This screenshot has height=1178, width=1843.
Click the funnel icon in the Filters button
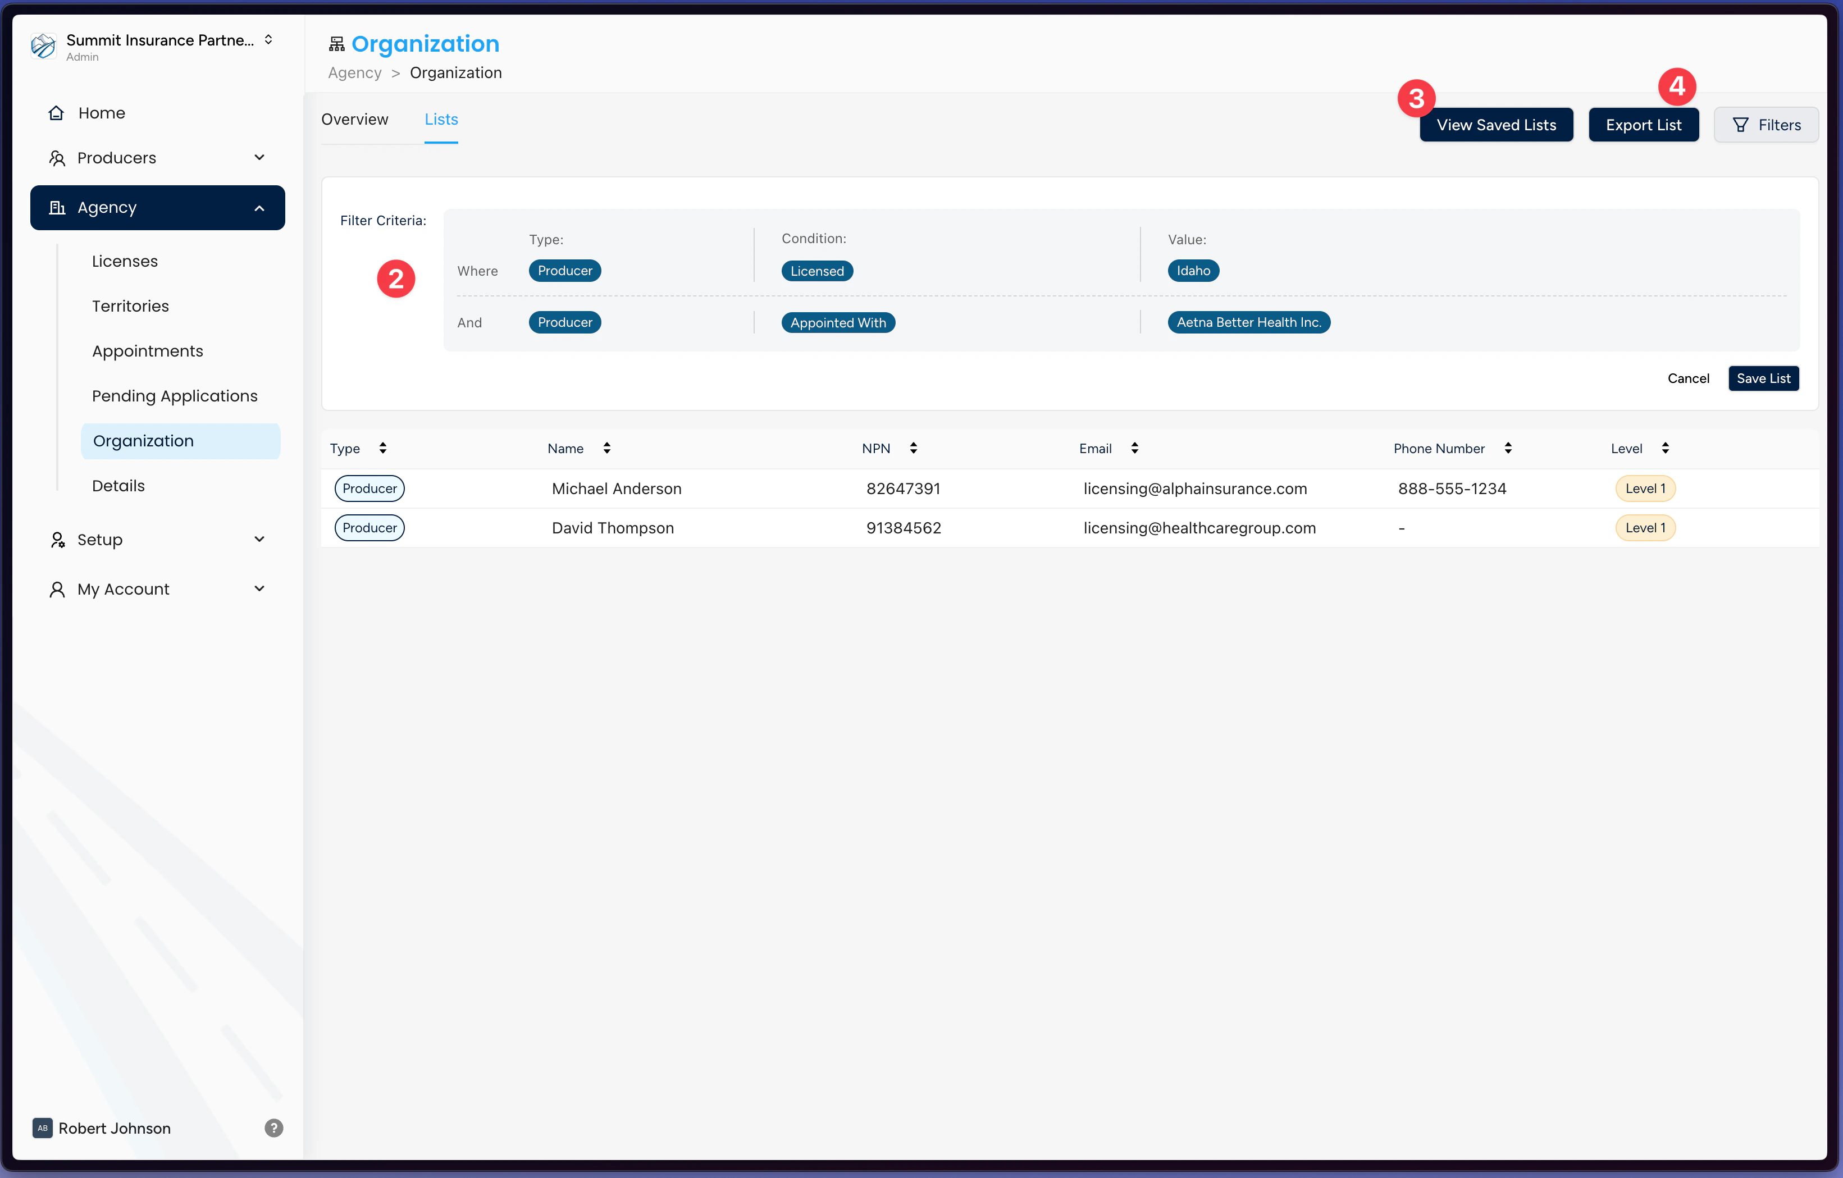coord(1740,125)
